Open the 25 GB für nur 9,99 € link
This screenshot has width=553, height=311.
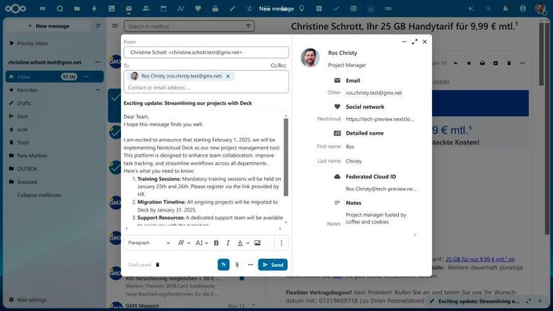480,259
